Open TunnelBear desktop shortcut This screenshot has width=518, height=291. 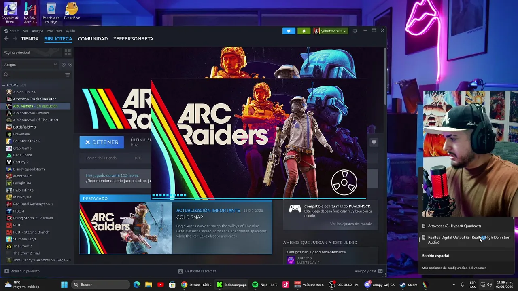pyautogui.click(x=72, y=11)
